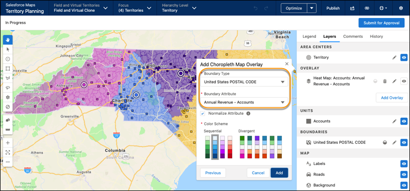Select the red sequential color scheme
The image size is (410, 191).
pyautogui.click(x=230, y=147)
